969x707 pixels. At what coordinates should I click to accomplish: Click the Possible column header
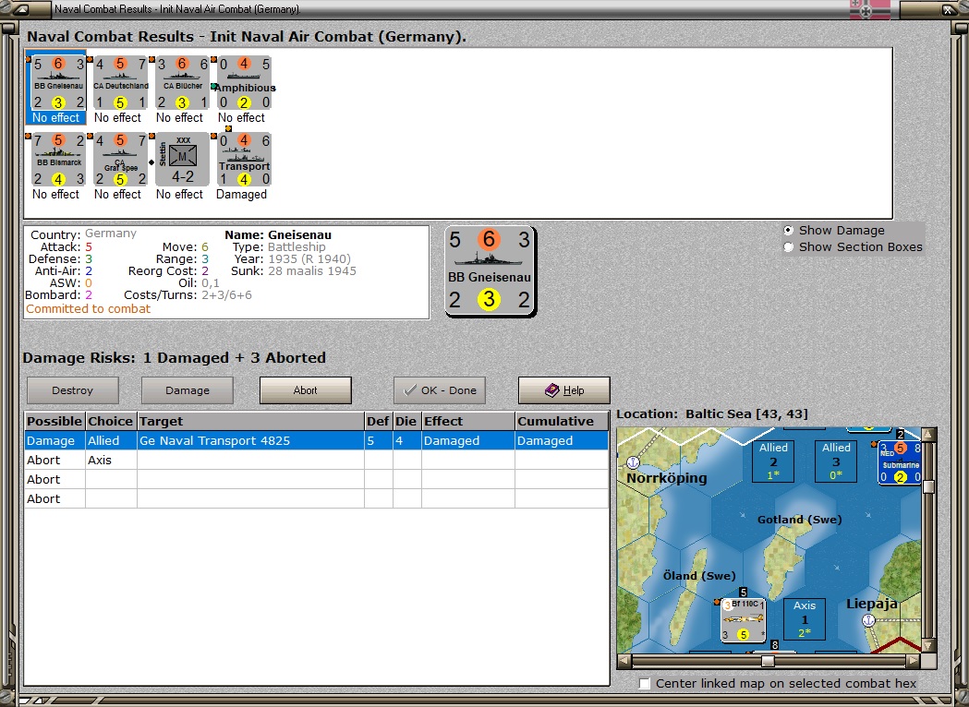point(55,421)
